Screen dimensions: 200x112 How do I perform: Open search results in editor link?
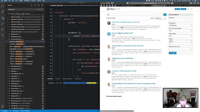[x=26, y=14]
